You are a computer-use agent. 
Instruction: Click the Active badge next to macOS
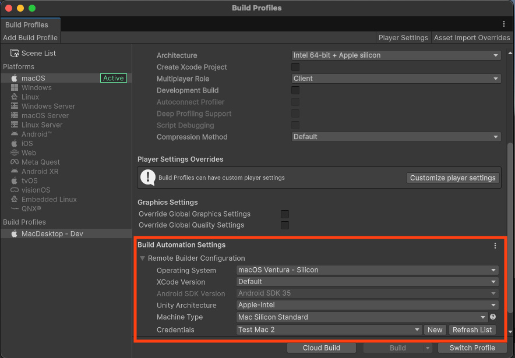pyautogui.click(x=114, y=78)
